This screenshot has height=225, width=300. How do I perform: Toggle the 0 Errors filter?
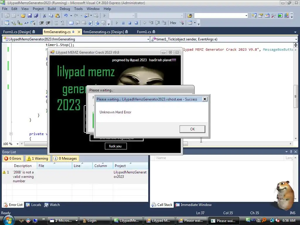13,158
